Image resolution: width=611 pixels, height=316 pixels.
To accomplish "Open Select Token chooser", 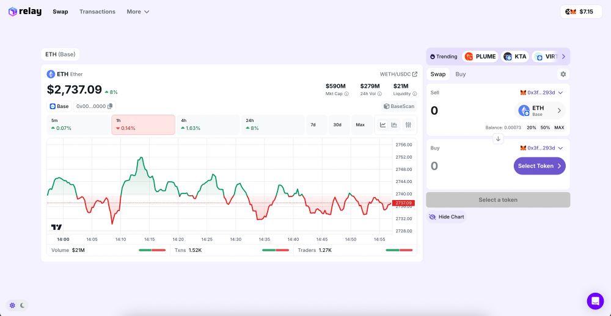I will click(540, 166).
